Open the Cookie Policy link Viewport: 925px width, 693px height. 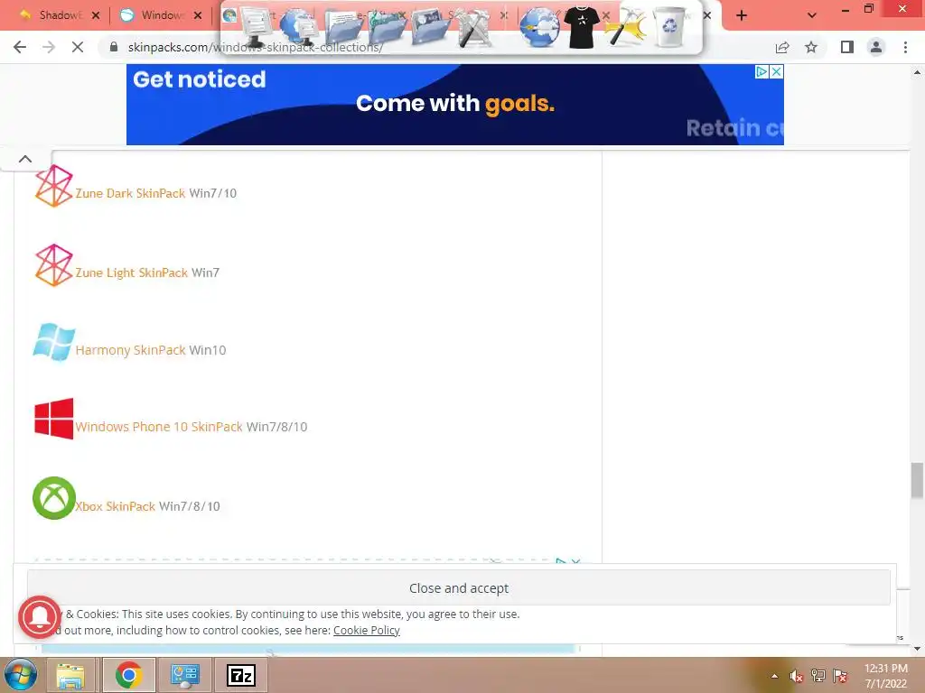tap(367, 631)
